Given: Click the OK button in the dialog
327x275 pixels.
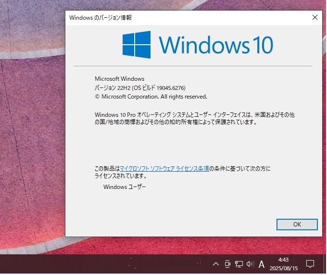Looking at the screenshot, I should (x=297, y=225).
